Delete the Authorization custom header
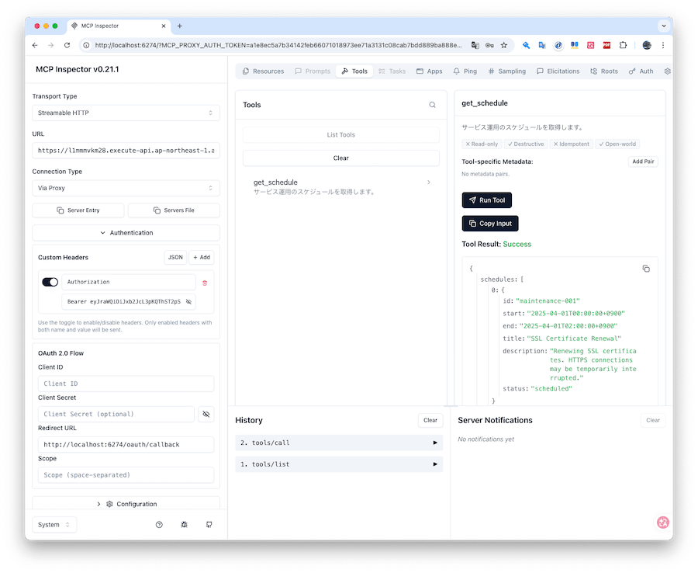 pos(205,283)
